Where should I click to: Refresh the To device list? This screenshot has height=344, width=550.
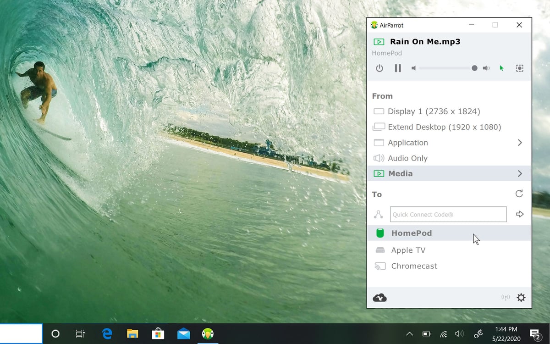pyautogui.click(x=519, y=194)
